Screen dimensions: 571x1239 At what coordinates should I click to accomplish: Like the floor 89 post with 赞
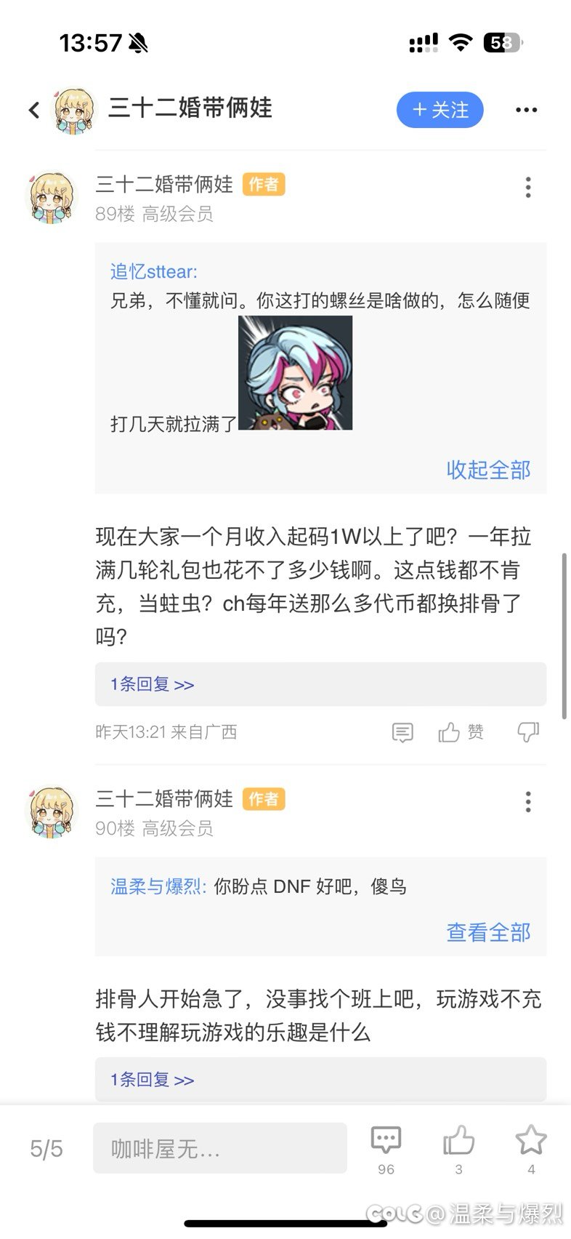pyautogui.click(x=461, y=731)
